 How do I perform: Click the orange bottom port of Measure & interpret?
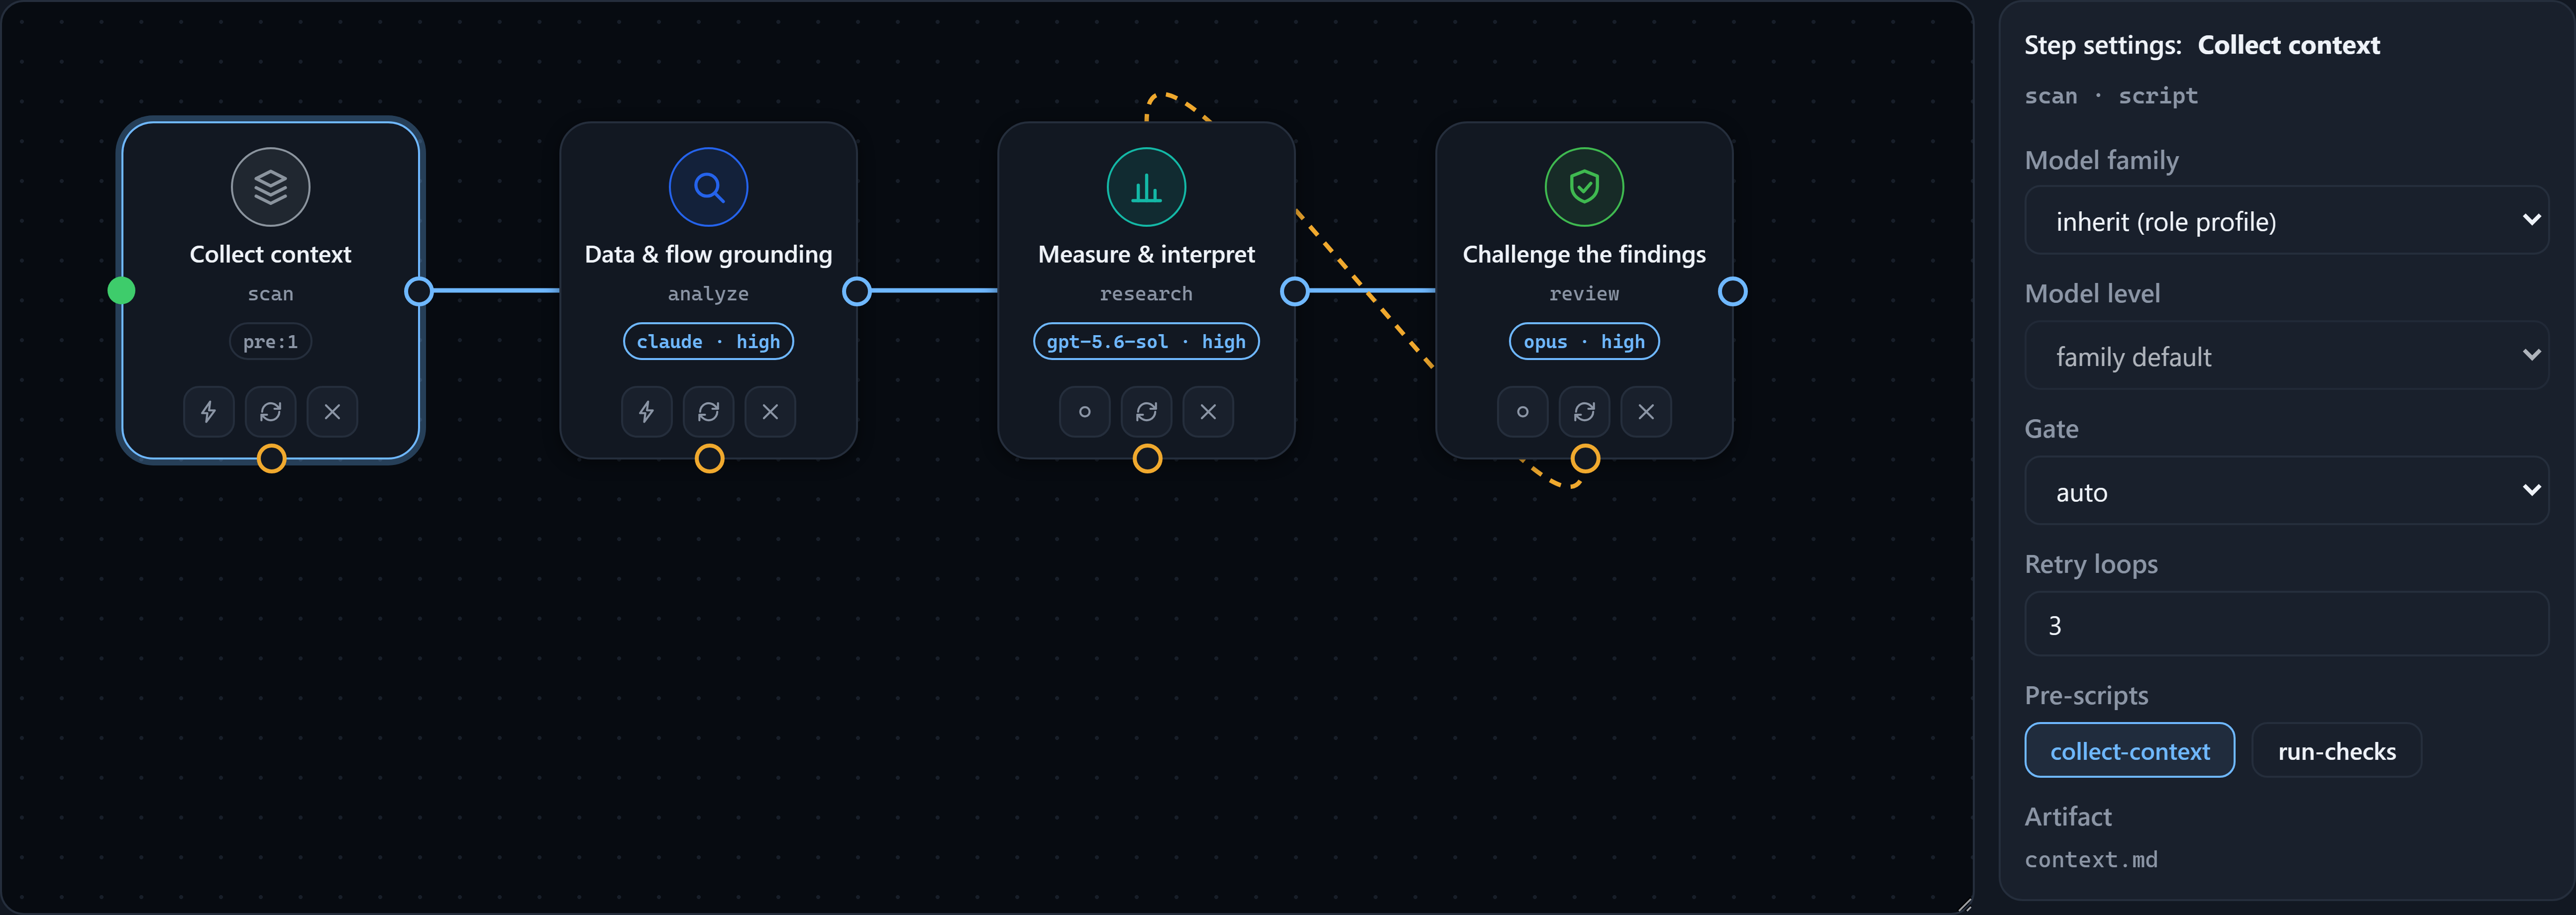[x=1147, y=458]
